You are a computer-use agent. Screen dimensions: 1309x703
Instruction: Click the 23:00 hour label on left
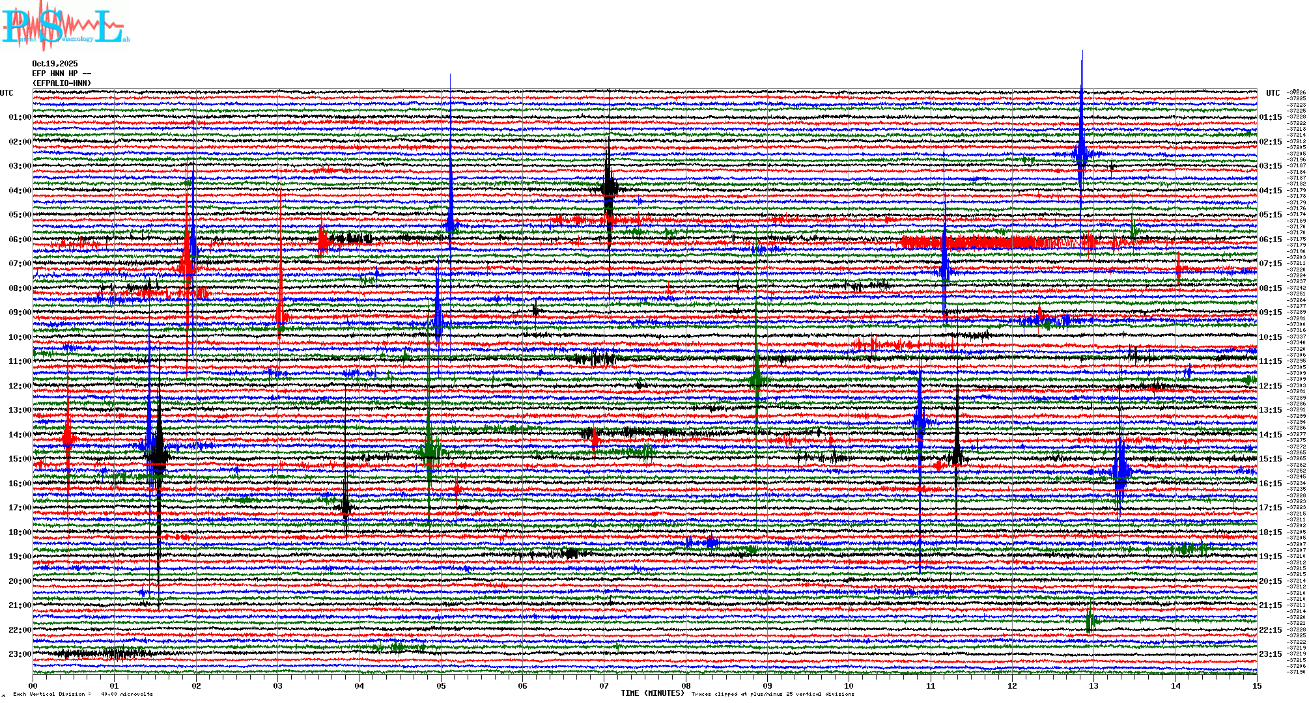point(20,654)
